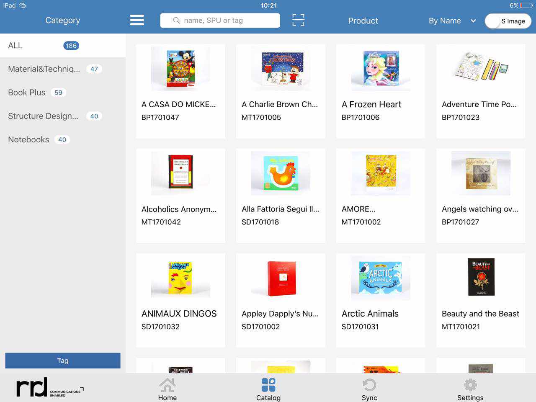Click the 186 count badge
This screenshot has height=402, width=536.
71,46
